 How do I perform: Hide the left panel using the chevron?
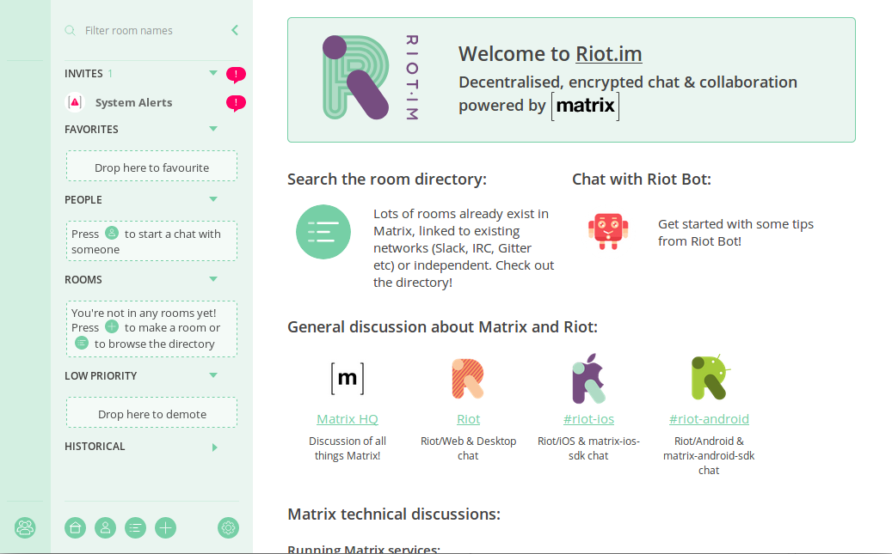[x=235, y=30]
